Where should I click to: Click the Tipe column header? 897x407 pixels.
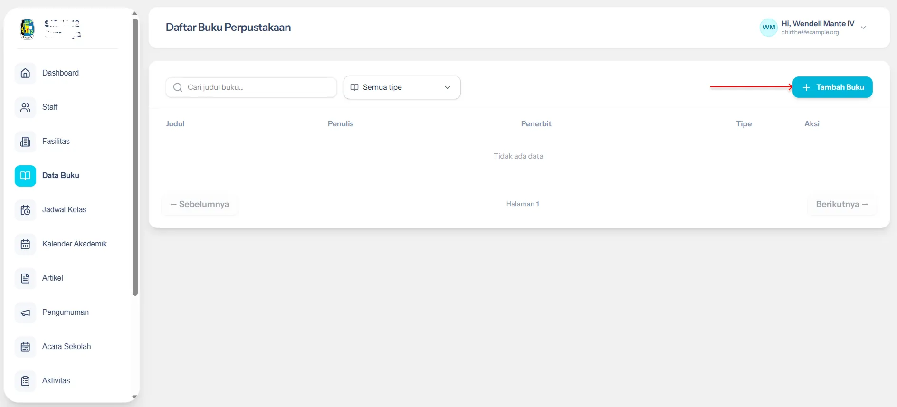[x=744, y=124]
